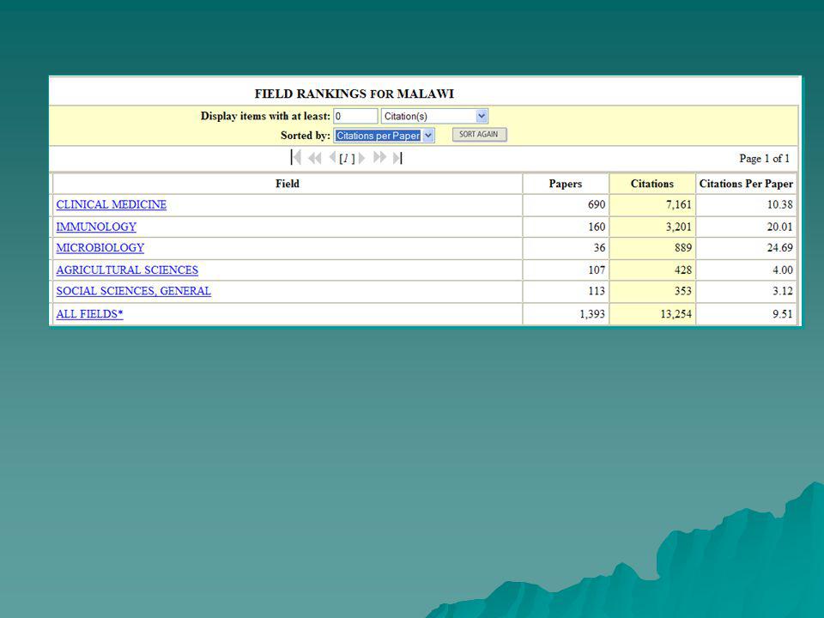Select the 7,161 citations cell
This screenshot has height=618, width=824.
tap(652, 205)
